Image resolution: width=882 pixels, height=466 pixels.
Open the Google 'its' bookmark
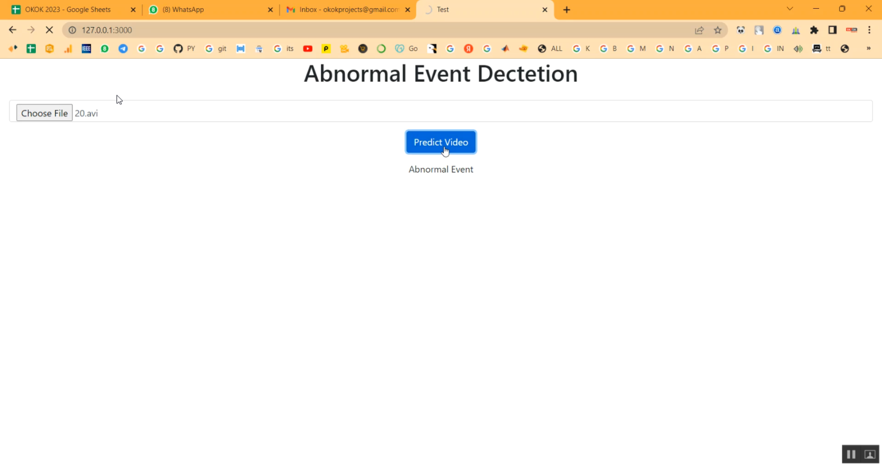pos(284,49)
